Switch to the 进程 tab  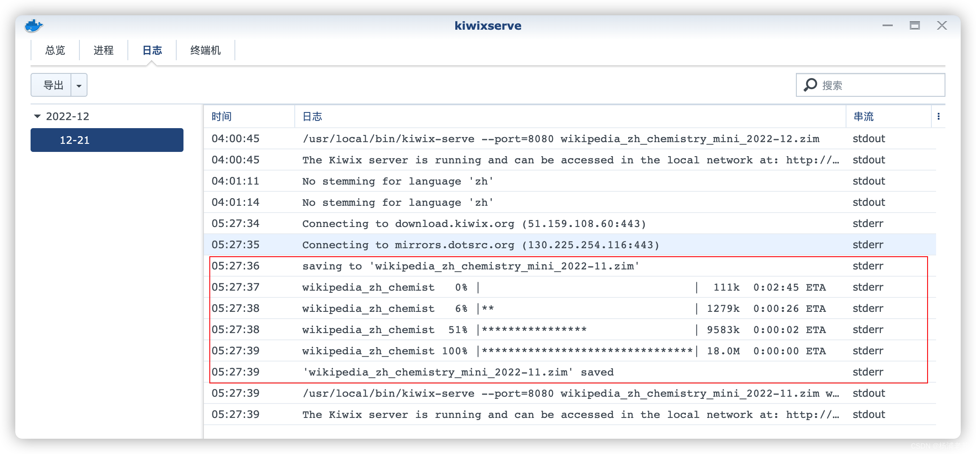pyautogui.click(x=104, y=50)
